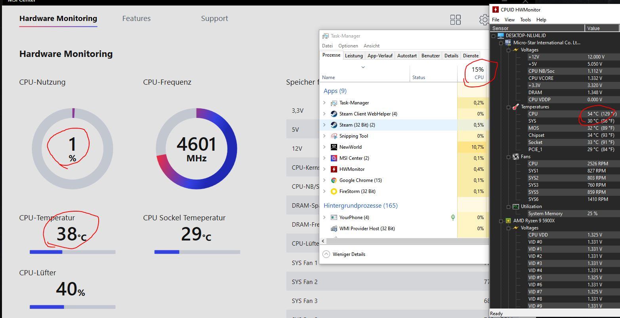
Task: Click the Temperatures thermometer icon
Action: (515, 107)
